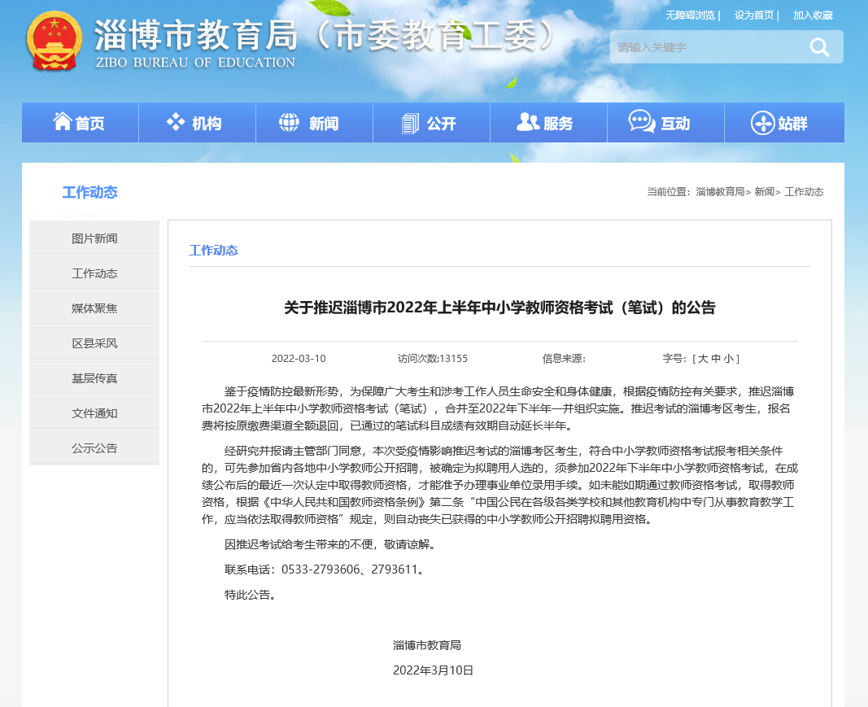Select 文件通知 sidebar item
The height and width of the screenshot is (707, 868).
[94, 413]
